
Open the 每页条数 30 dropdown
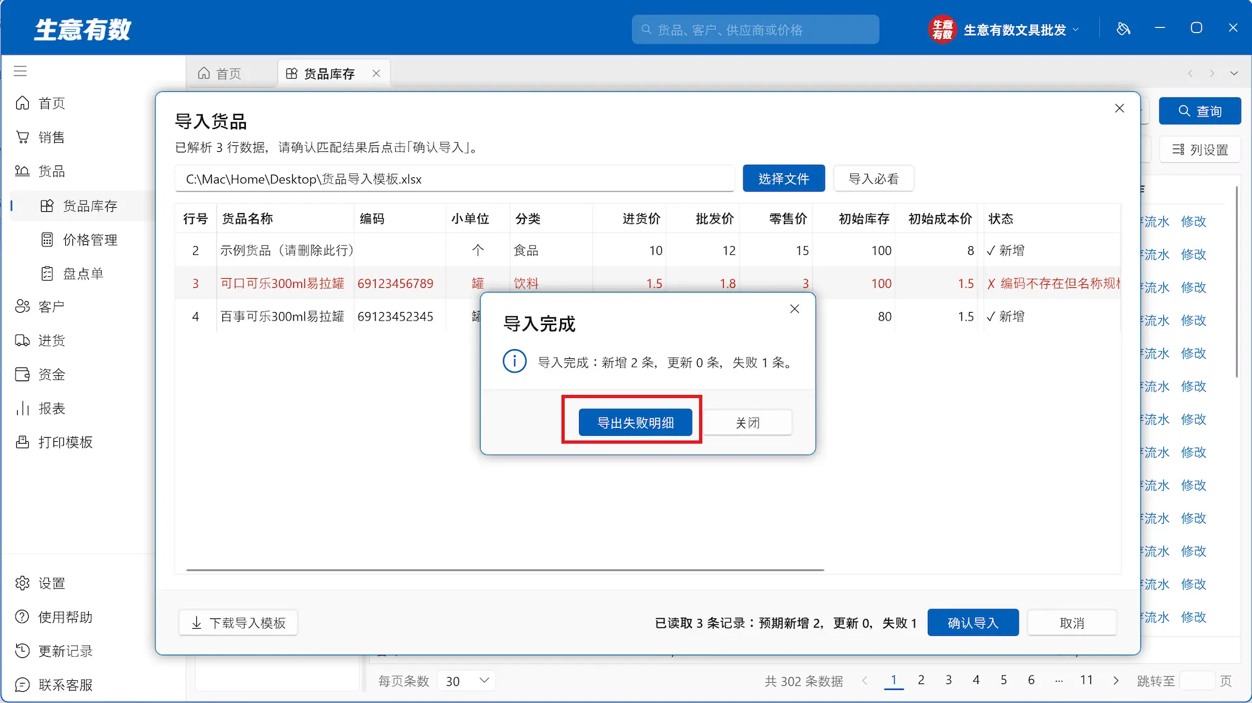click(467, 681)
